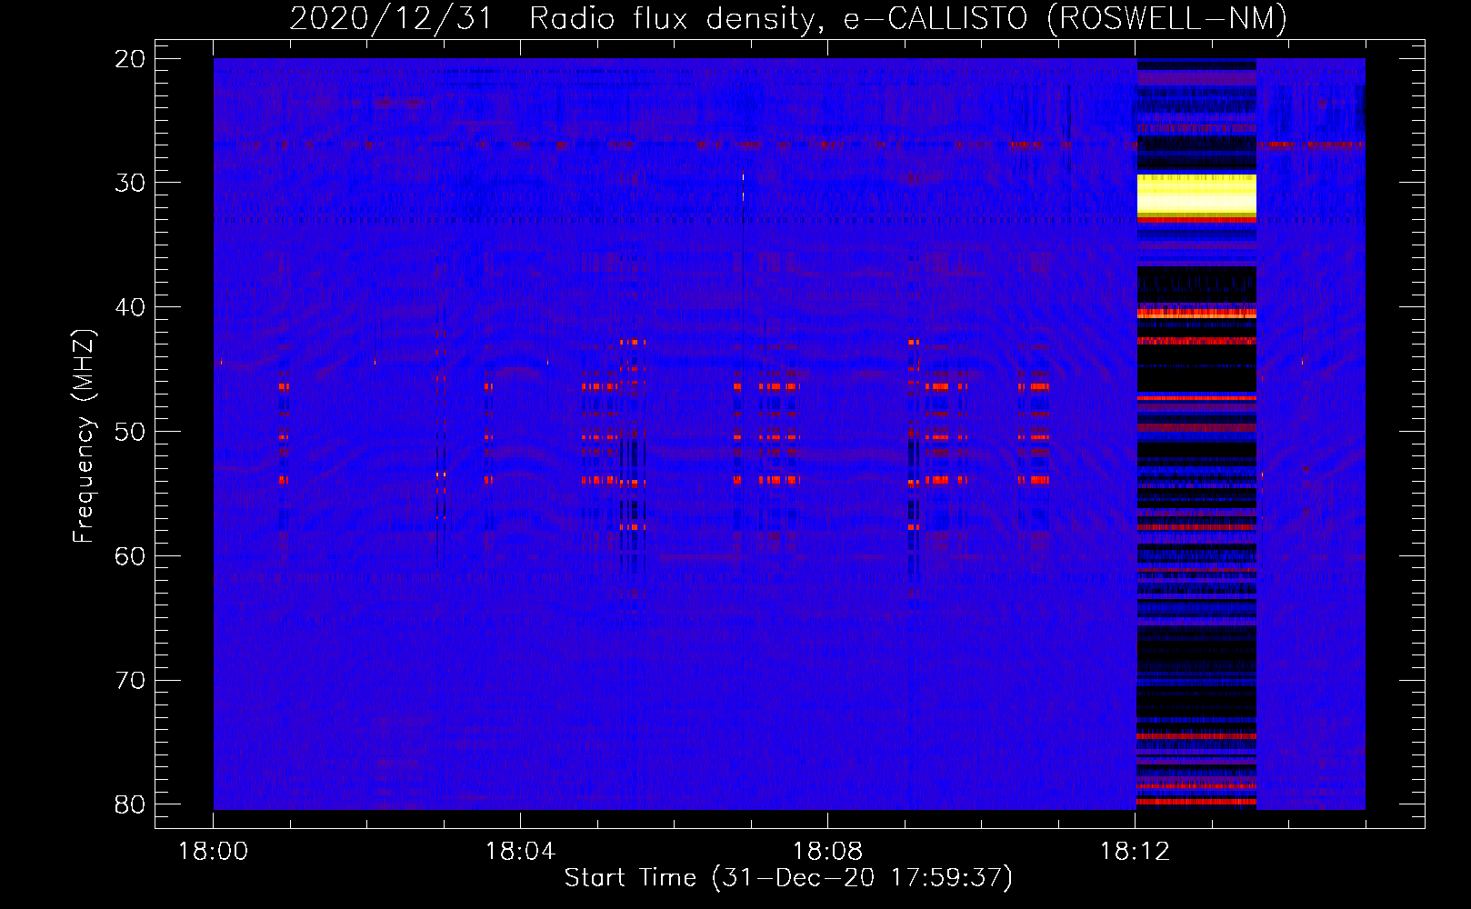Click the 30 frequency tick label

(131, 183)
